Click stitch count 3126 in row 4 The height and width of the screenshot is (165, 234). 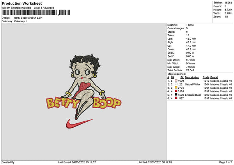[181, 91]
